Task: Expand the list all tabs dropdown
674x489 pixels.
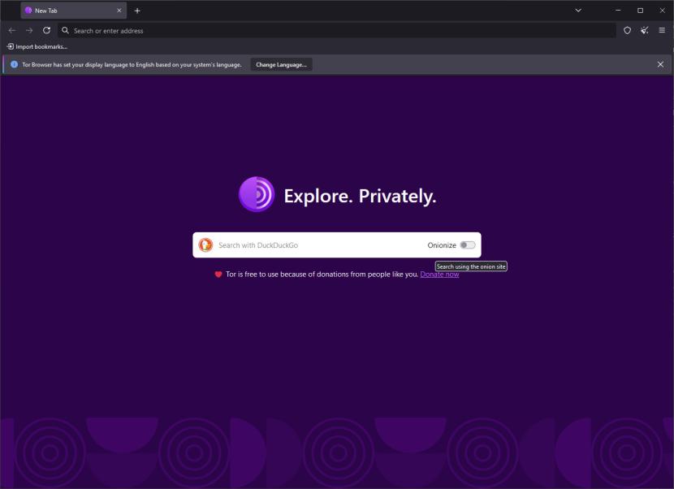Action: click(578, 11)
